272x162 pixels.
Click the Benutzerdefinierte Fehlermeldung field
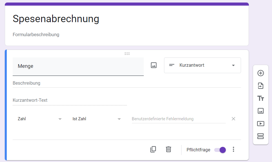point(178,119)
